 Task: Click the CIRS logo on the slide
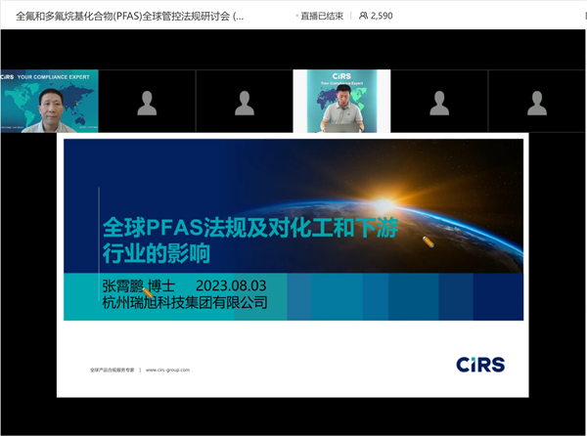point(479,364)
